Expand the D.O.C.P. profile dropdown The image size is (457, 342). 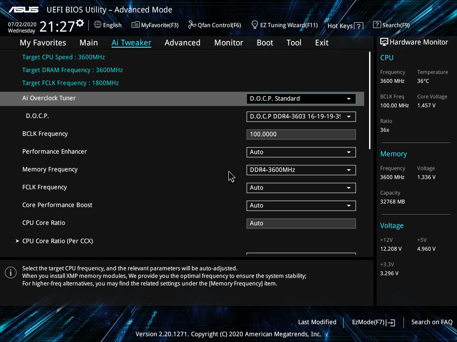point(301,116)
